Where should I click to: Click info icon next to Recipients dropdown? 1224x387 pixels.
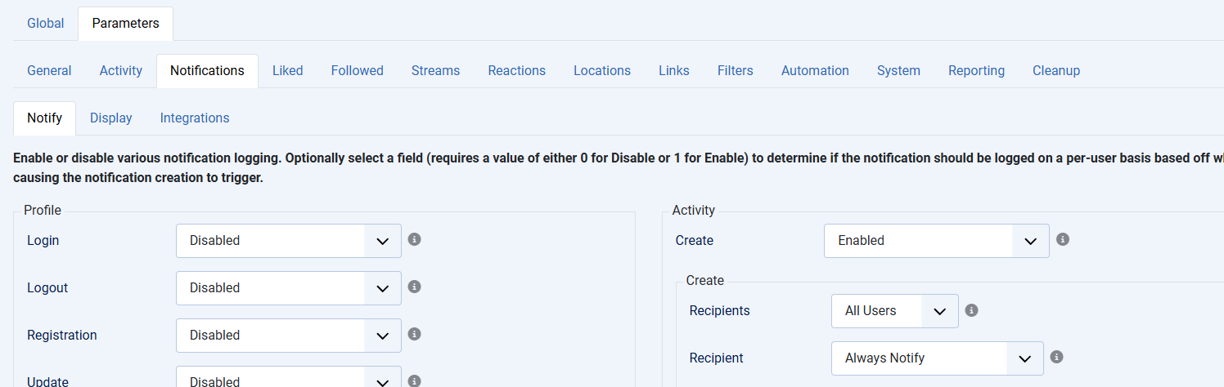pos(971,310)
